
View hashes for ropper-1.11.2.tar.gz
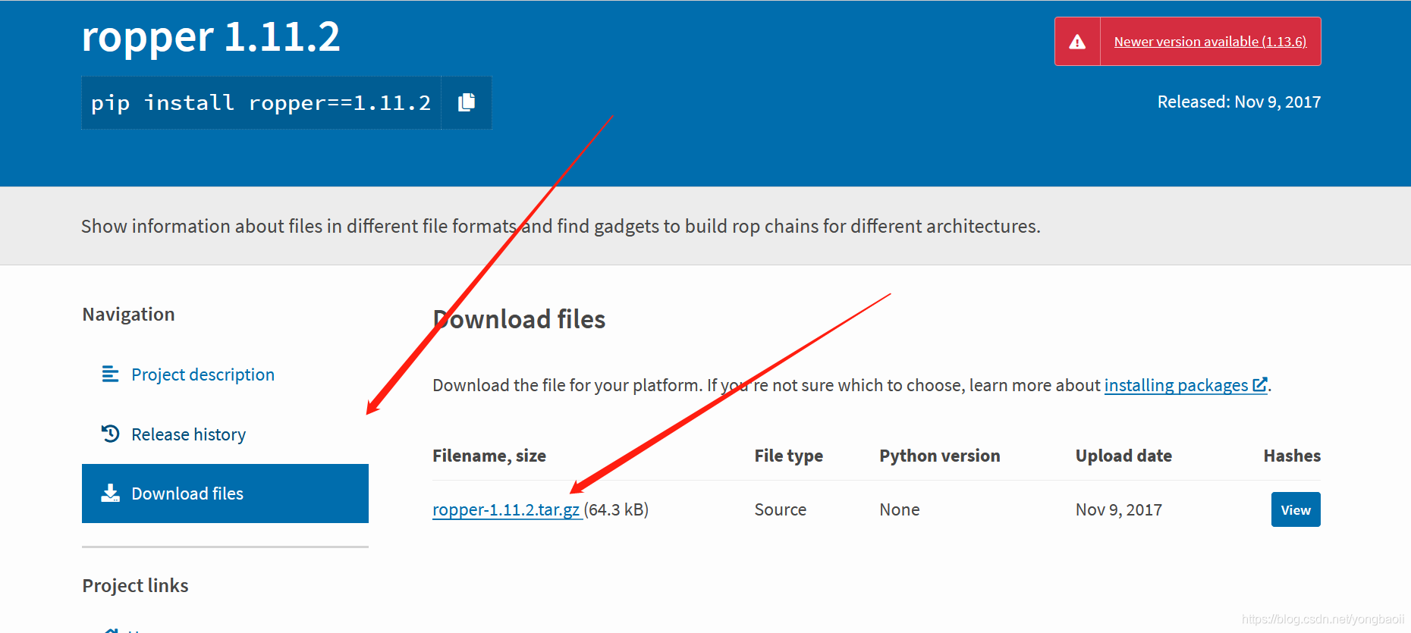click(x=1296, y=509)
